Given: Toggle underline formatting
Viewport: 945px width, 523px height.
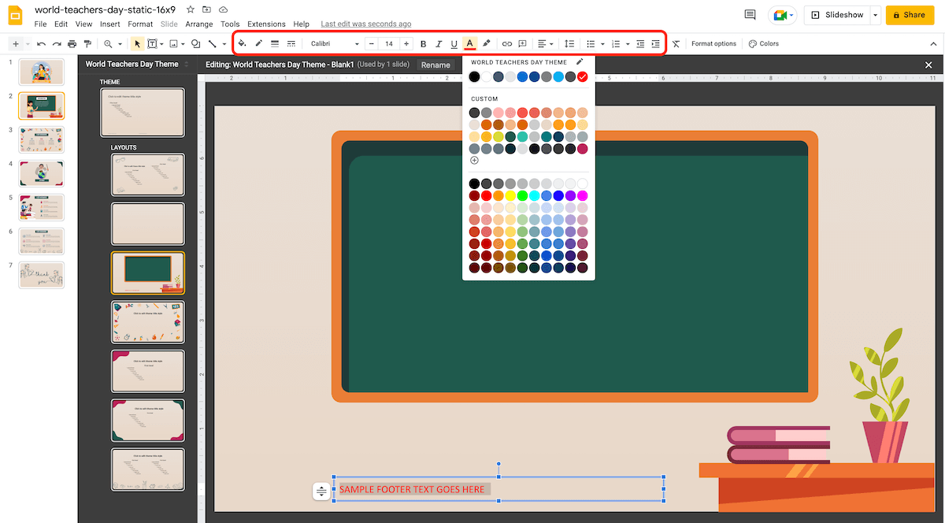Looking at the screenshot, I should click(x=453, y=43).
